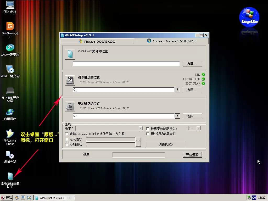Open 启用网络 desktop icon

(10, 112)
